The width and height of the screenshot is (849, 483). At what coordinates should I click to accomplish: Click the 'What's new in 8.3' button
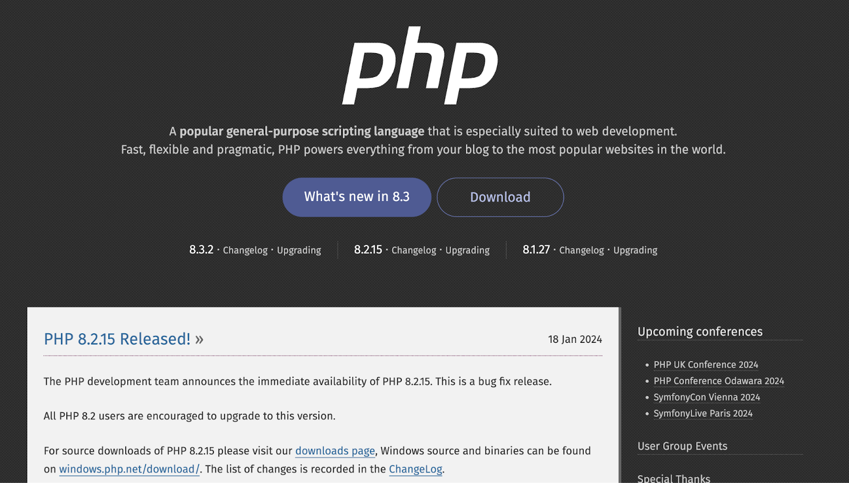(356, 197)
